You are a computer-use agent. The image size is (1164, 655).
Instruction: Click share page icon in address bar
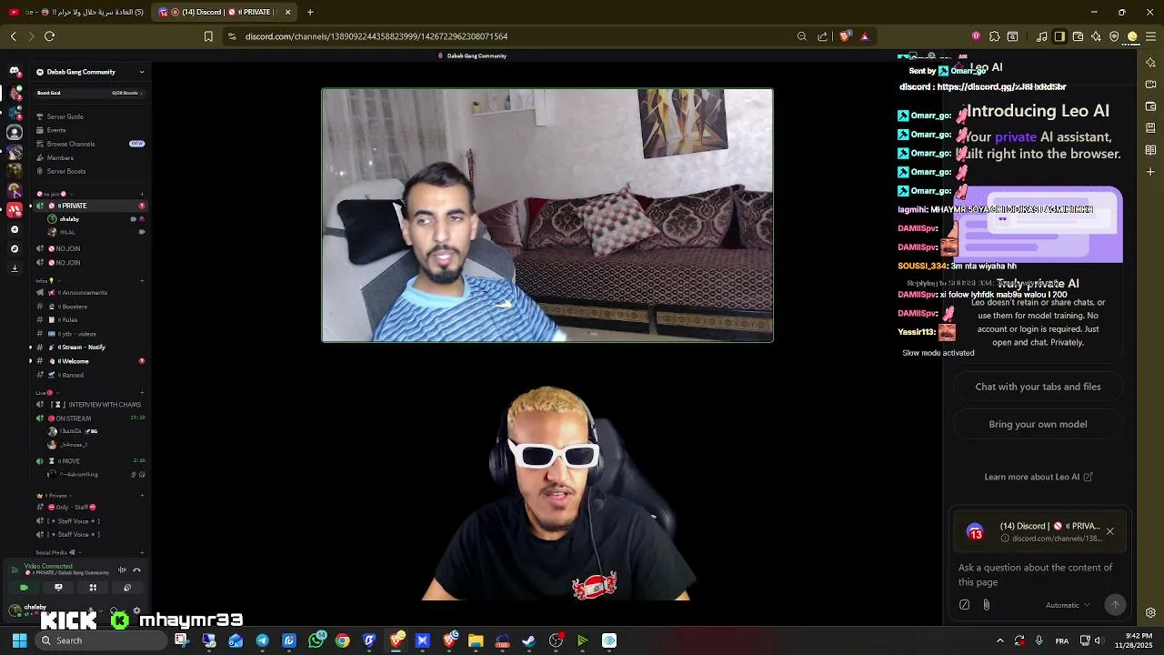tap(823, 36)
